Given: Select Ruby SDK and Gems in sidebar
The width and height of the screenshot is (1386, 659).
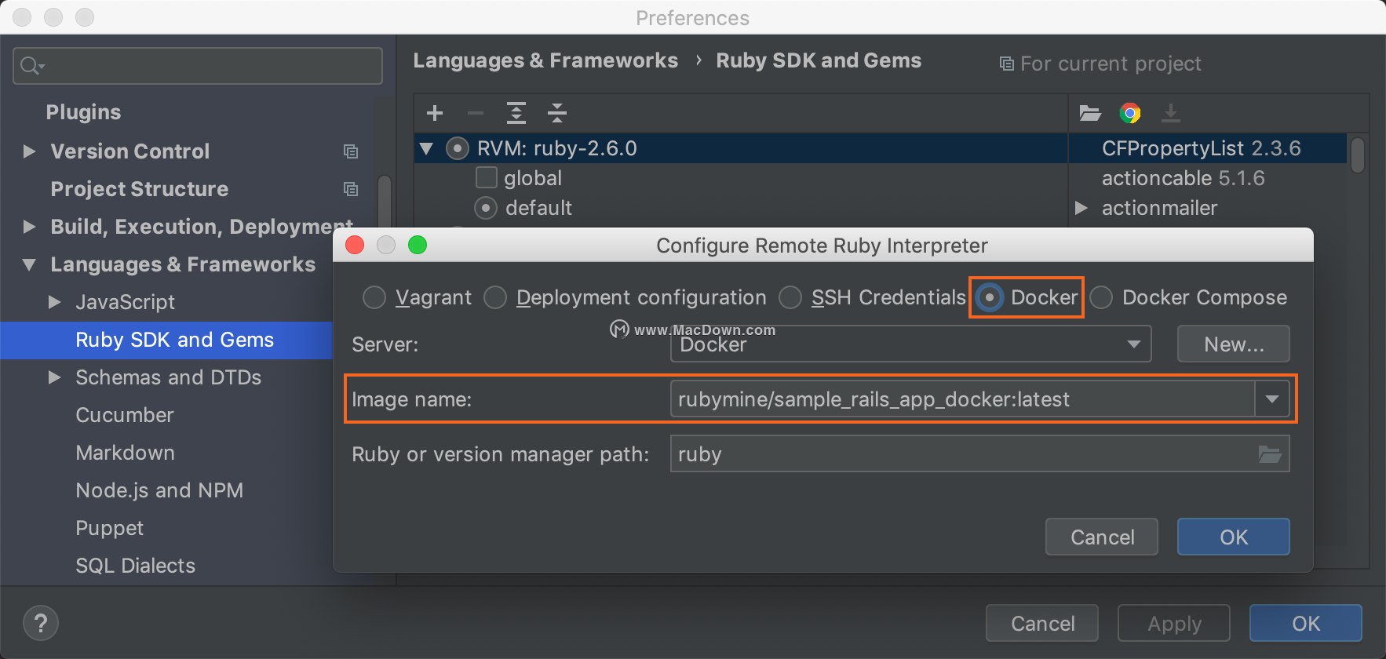Looking at the screenshot, I should tap(174, 340).
